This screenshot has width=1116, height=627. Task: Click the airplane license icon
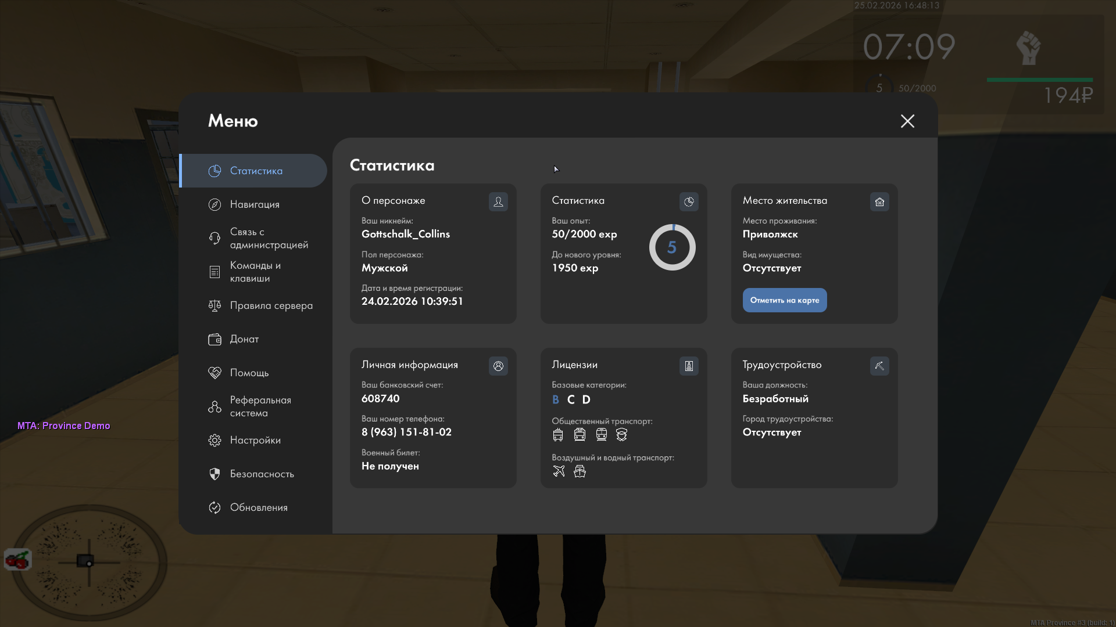click(559, 471)
